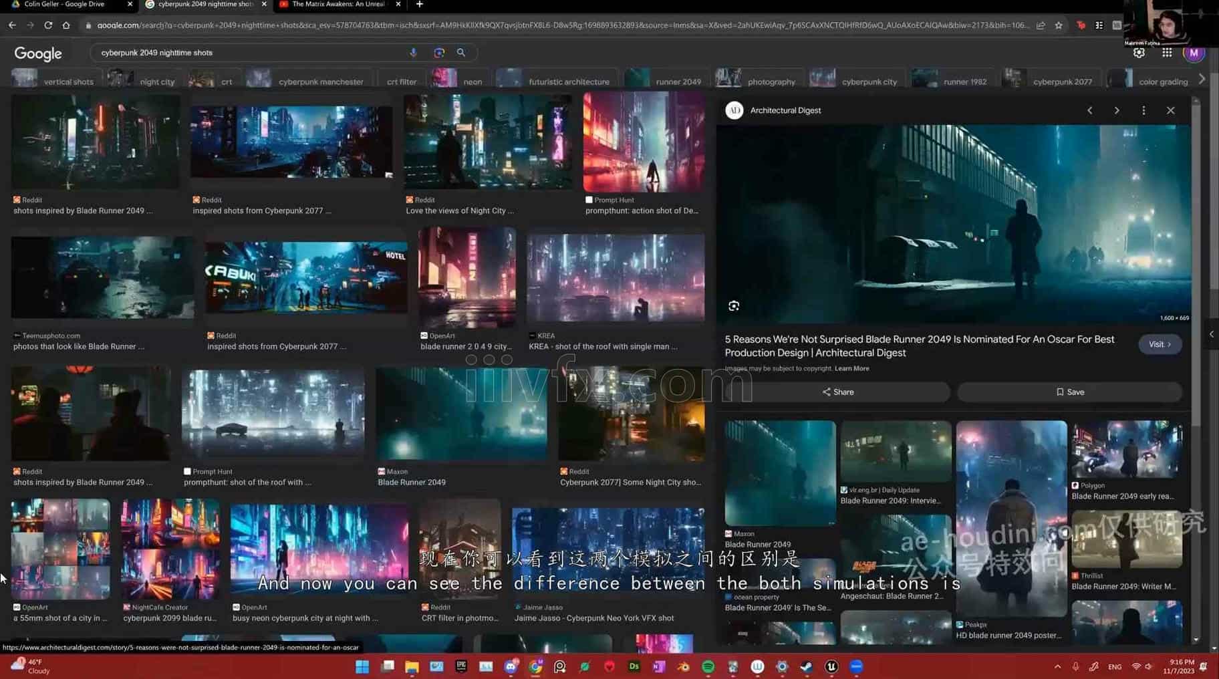Click the magnifier search button
This screenshot has width=1219, height=679.
(x=461, y=52)
